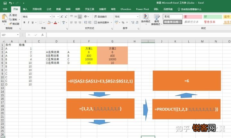This screenshot has height=138, width=231.
Task: Open Format as Table (套用表格格式)
Action: pos(157,20)
